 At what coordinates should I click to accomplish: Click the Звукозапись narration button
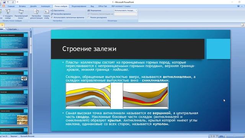pyautogui.click(x=58, y=10)
